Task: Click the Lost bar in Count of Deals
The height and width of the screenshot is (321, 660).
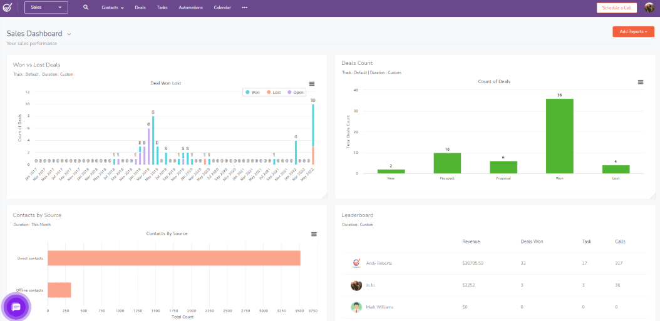Action: pyautogui.click(x=616, y=169)
